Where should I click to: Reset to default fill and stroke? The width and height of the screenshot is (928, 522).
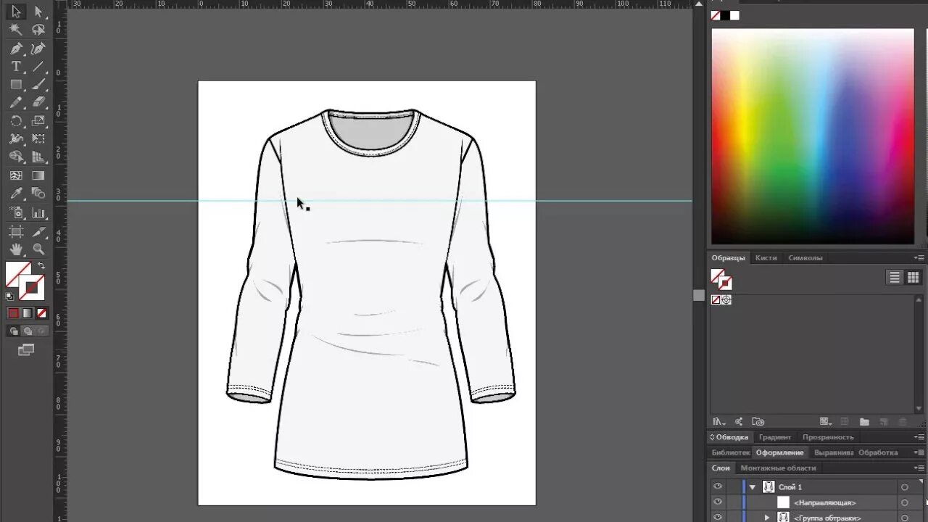9,296
